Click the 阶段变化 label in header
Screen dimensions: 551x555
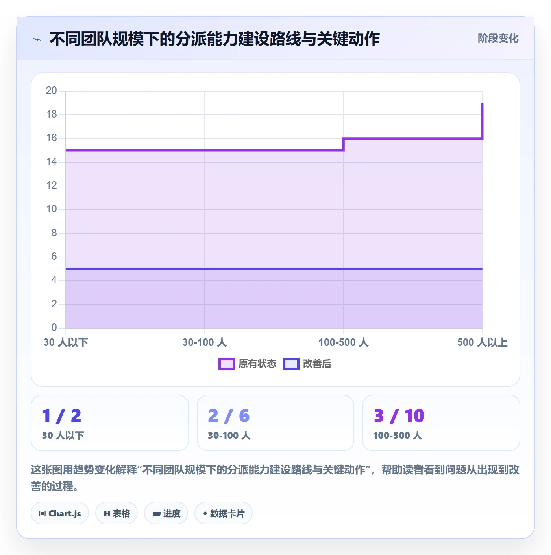[x=498, y=39]
